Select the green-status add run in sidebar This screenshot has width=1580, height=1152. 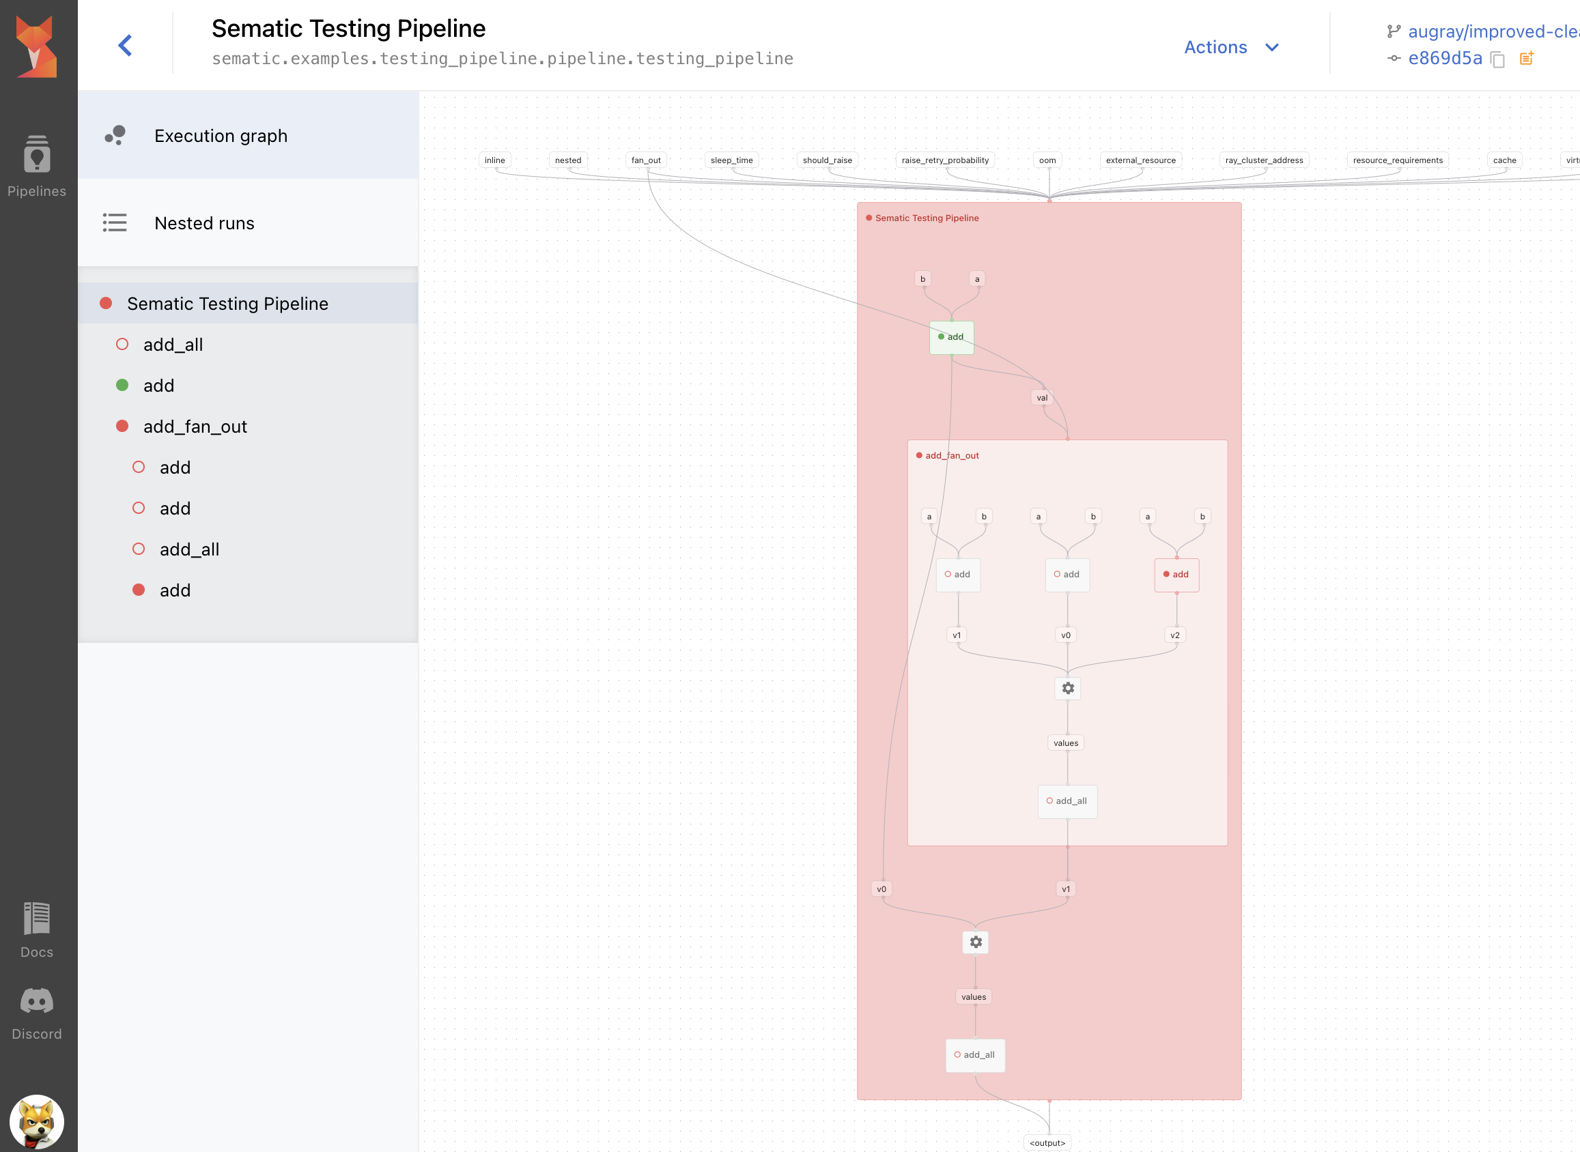(x=159, y=385)
